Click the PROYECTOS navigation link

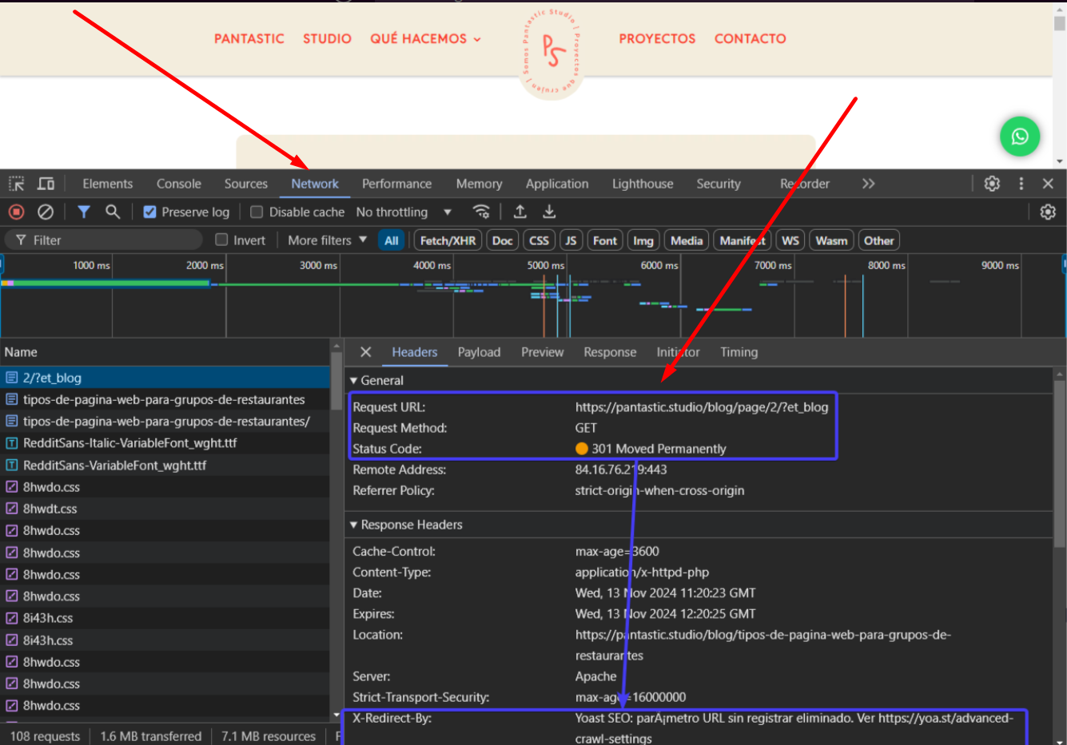tap(657, 38)
